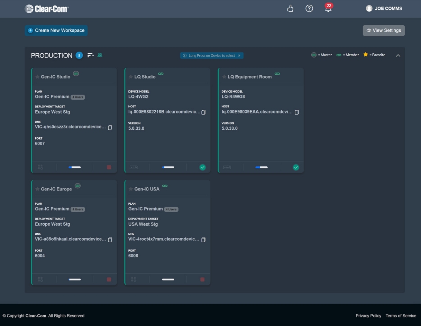Click the 4 Users badge on Gen-IC USA
Screen dimensions: 421x326
[171, 209]
